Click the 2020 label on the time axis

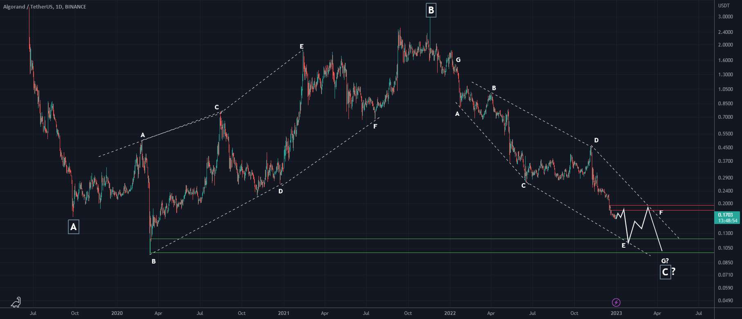click(117, 313)
